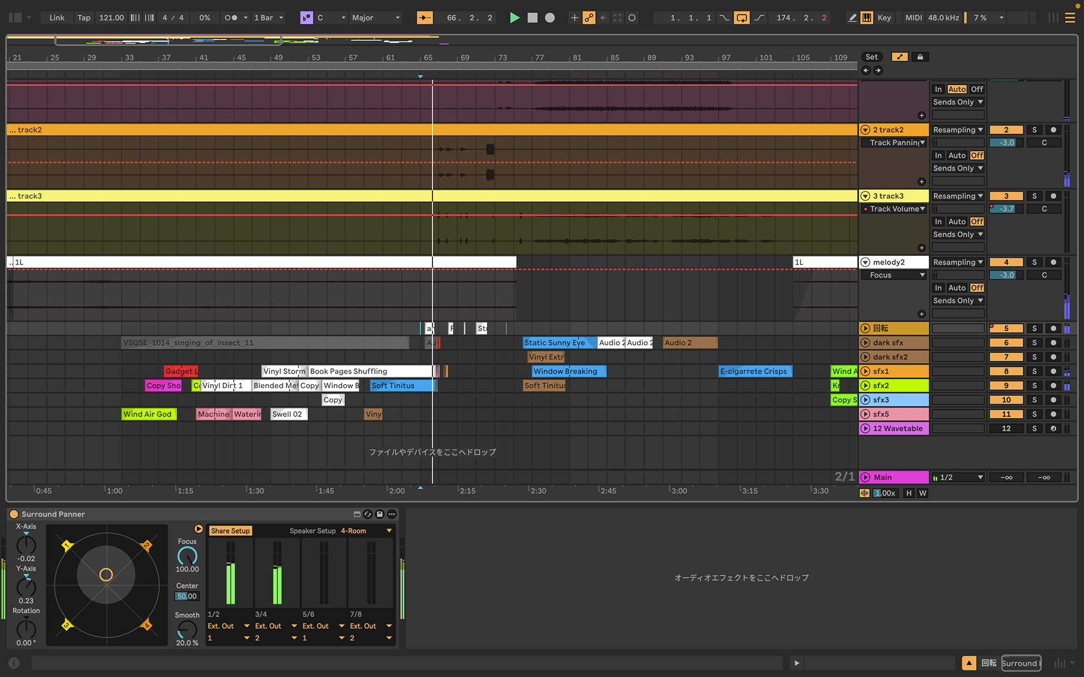Enable Draw Mode pencil icon
This screenshot has height=677, width=1084.
pos(852,17)
